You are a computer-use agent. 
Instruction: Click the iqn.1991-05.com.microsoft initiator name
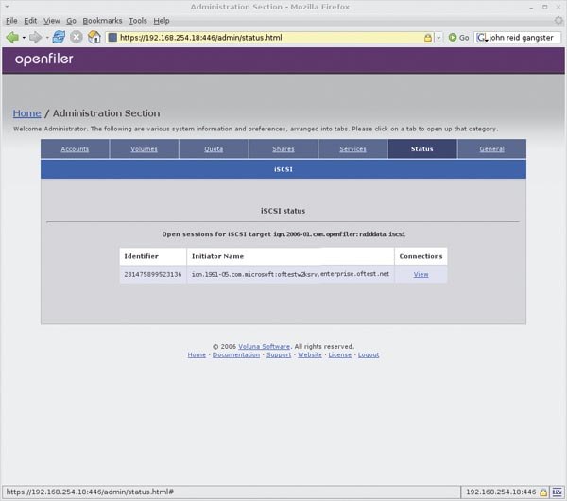pos(290,274)
